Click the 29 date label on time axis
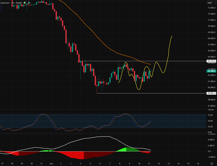The width and height of the screenshot is (217, 166). click(22, 163)
